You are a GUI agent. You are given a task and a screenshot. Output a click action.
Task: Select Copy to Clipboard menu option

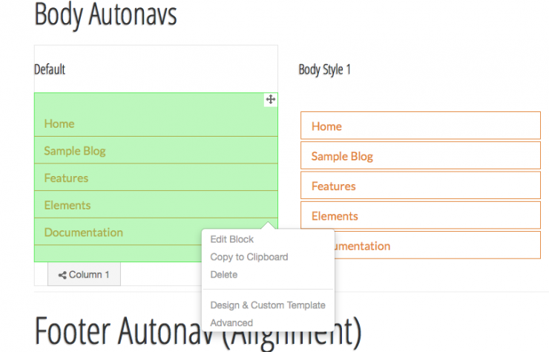pyautogui.click(x=249, y=257)
